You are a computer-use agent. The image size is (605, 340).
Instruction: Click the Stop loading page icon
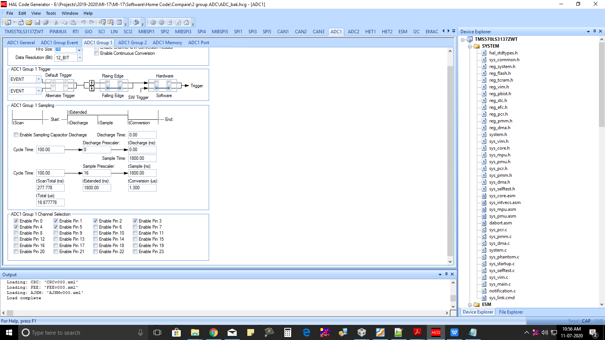click(170, 22)
